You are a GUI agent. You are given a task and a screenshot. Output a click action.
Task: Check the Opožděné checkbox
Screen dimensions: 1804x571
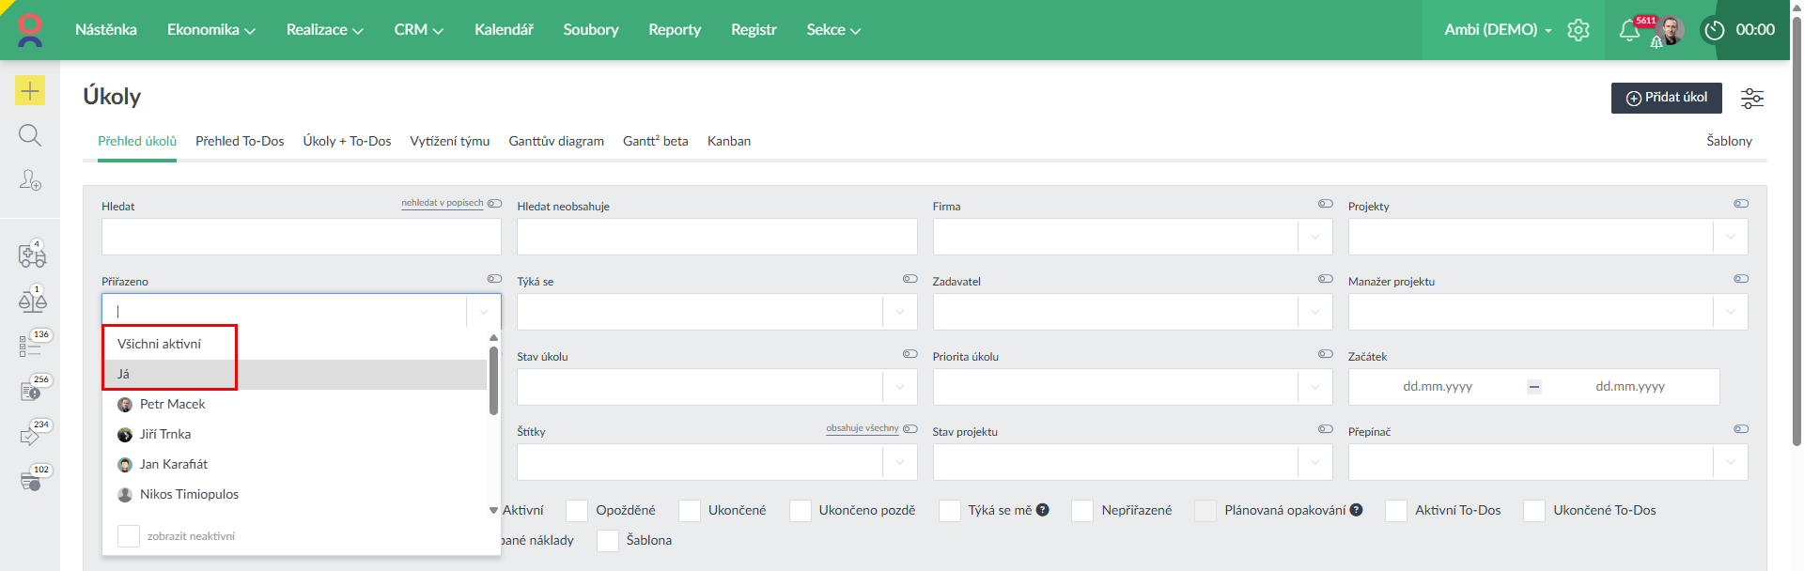pos(577,510)
